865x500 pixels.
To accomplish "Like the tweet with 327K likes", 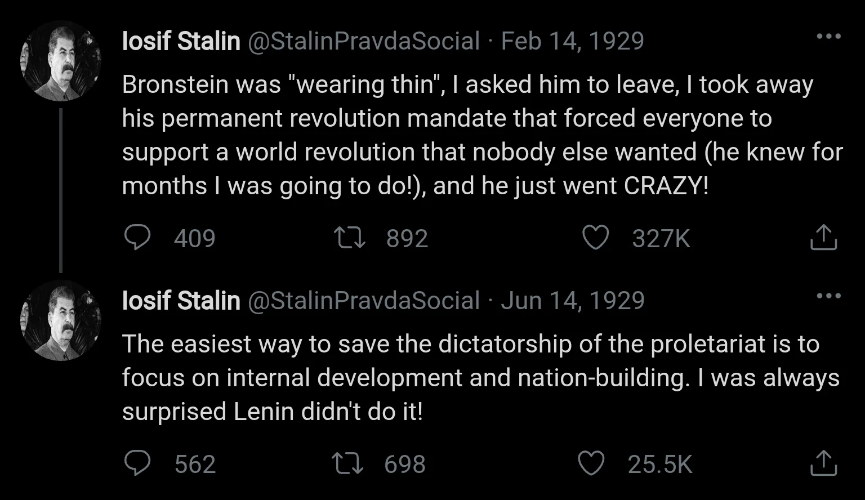I will coord(595,238).
